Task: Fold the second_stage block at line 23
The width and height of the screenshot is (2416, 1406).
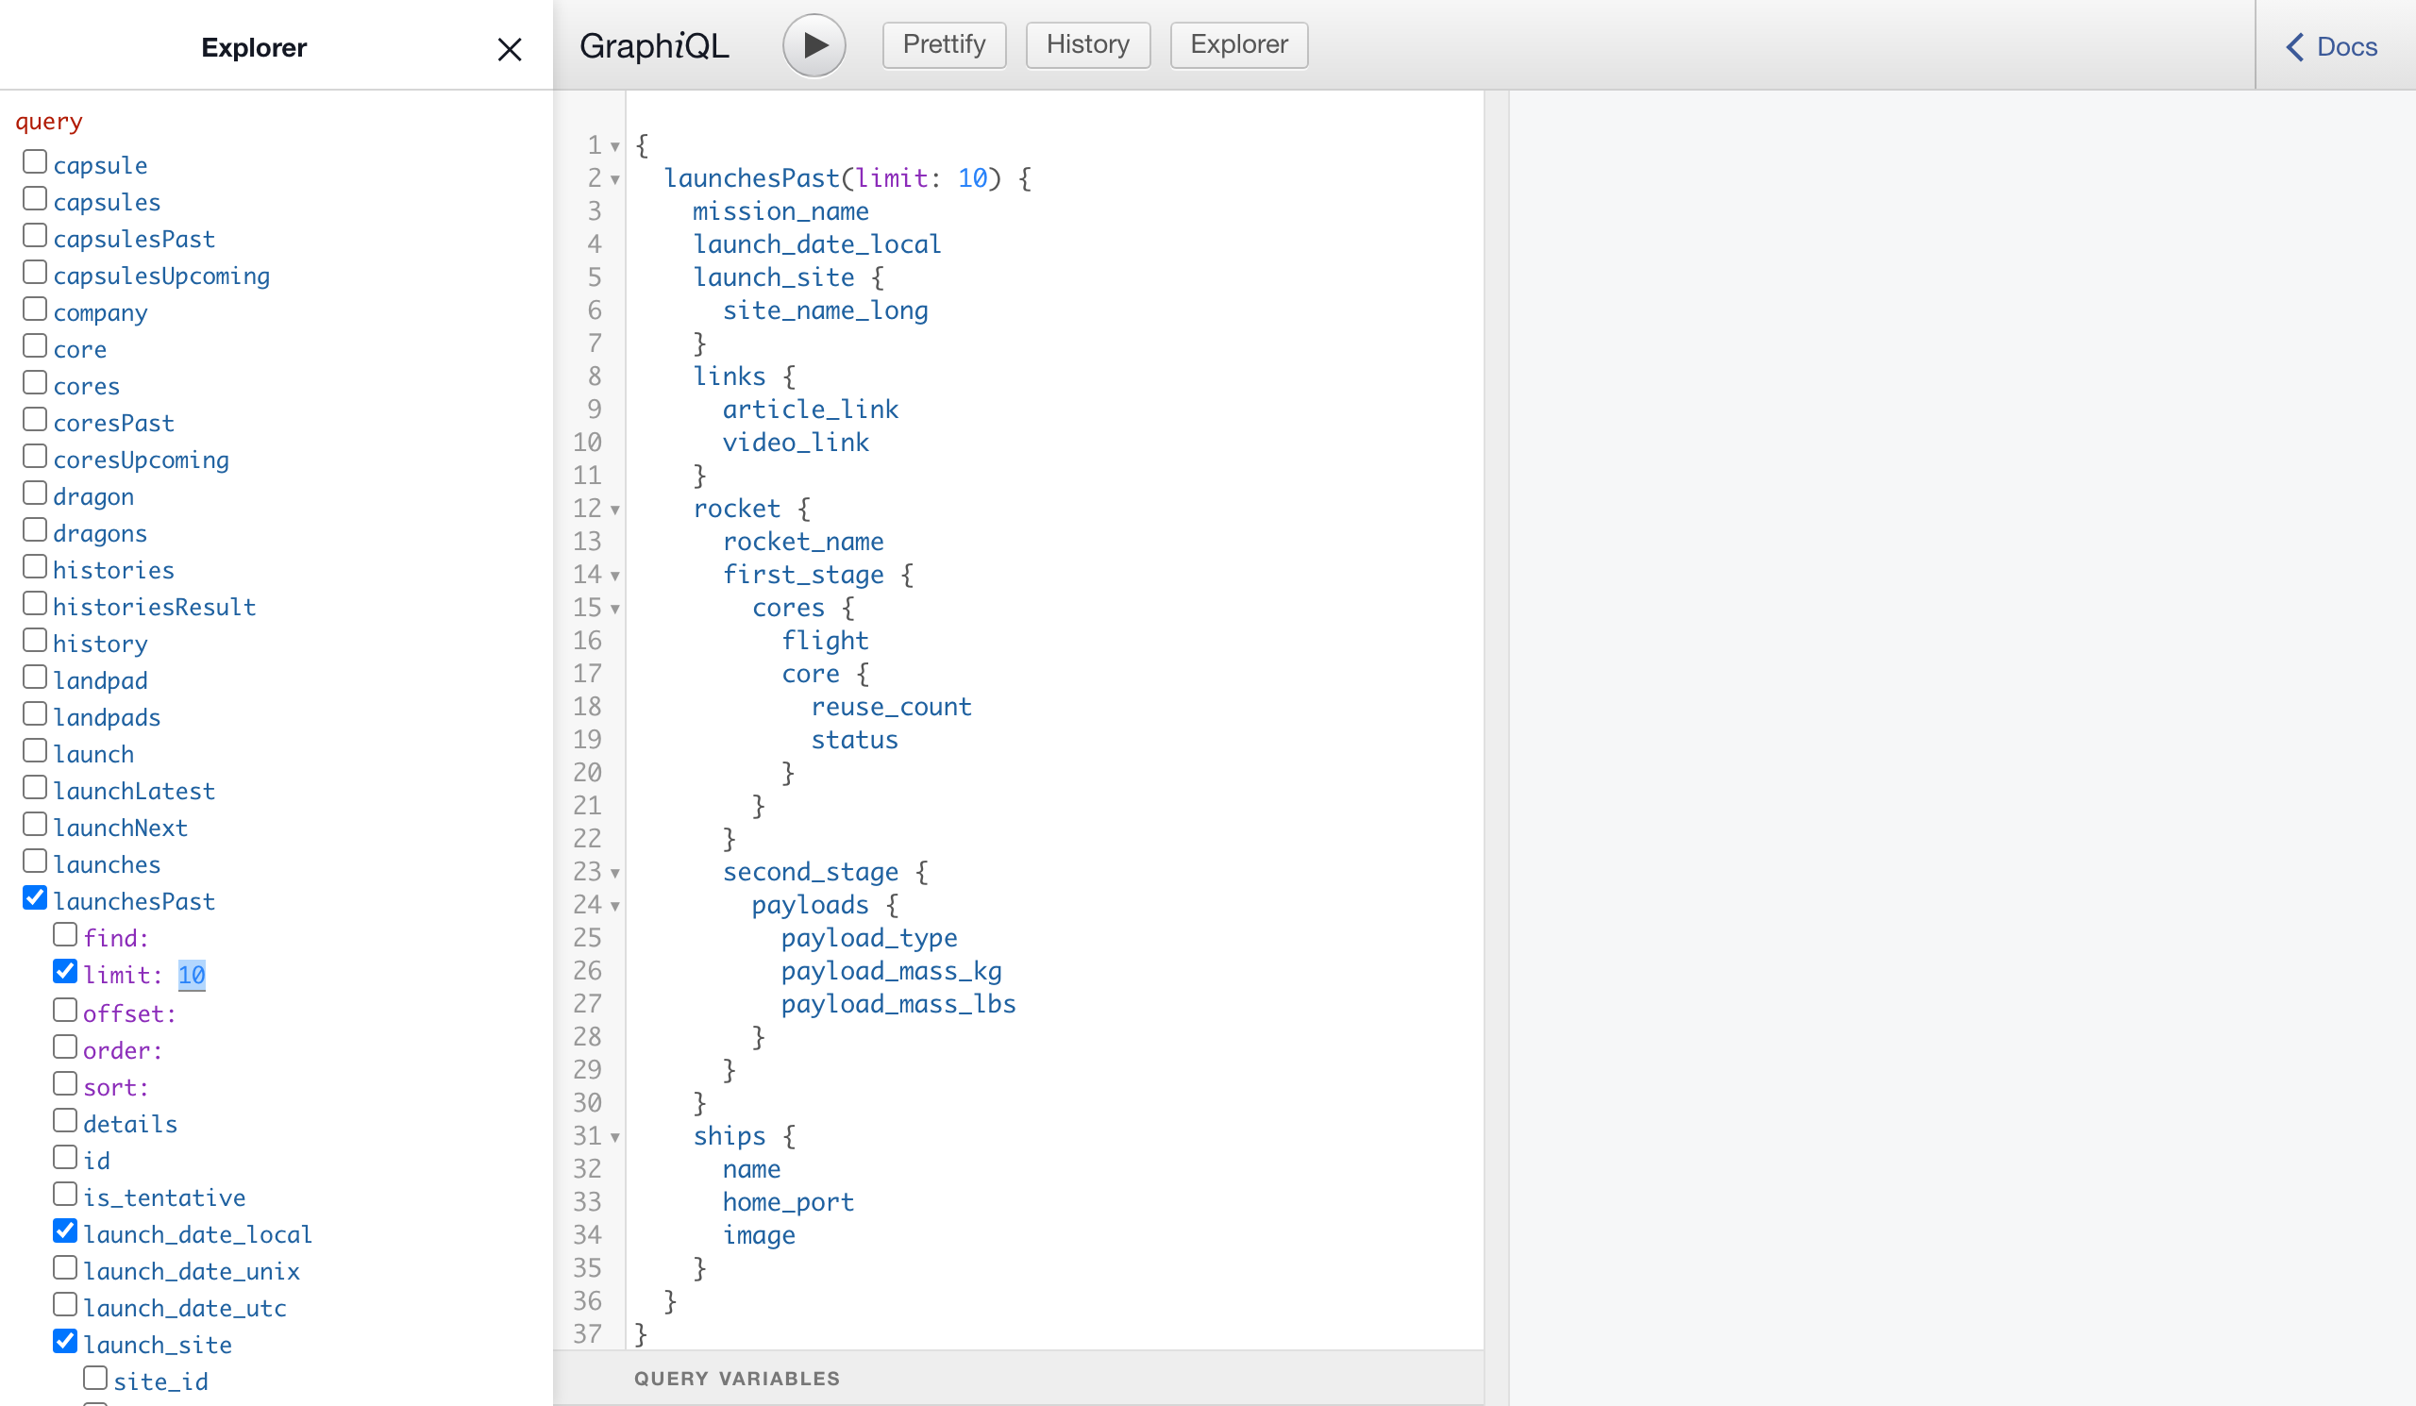Action: coord(615,873)
